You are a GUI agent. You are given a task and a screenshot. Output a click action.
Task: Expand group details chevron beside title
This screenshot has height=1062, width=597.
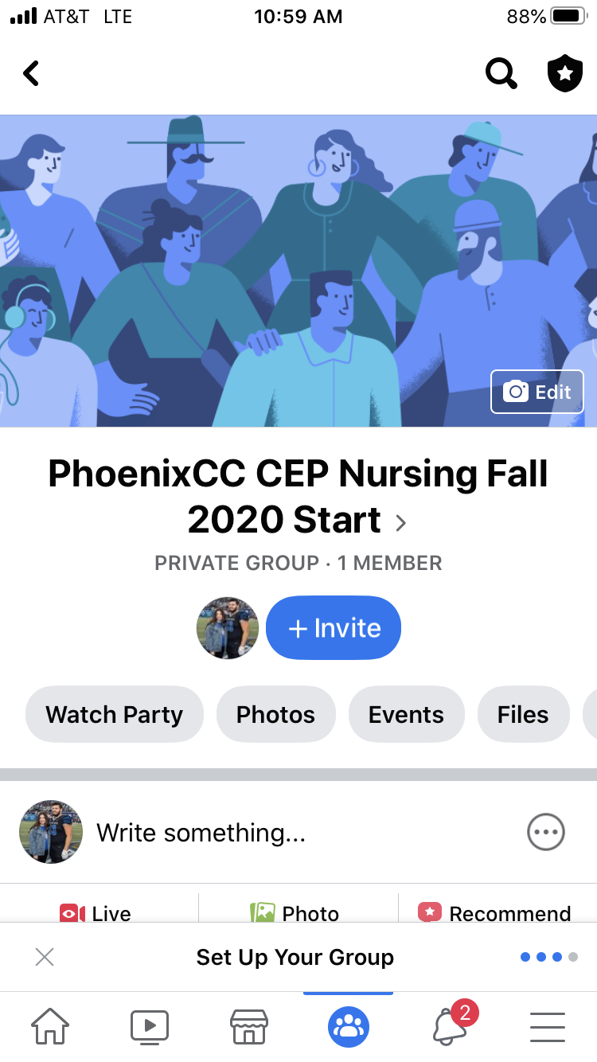click(401, 522)
